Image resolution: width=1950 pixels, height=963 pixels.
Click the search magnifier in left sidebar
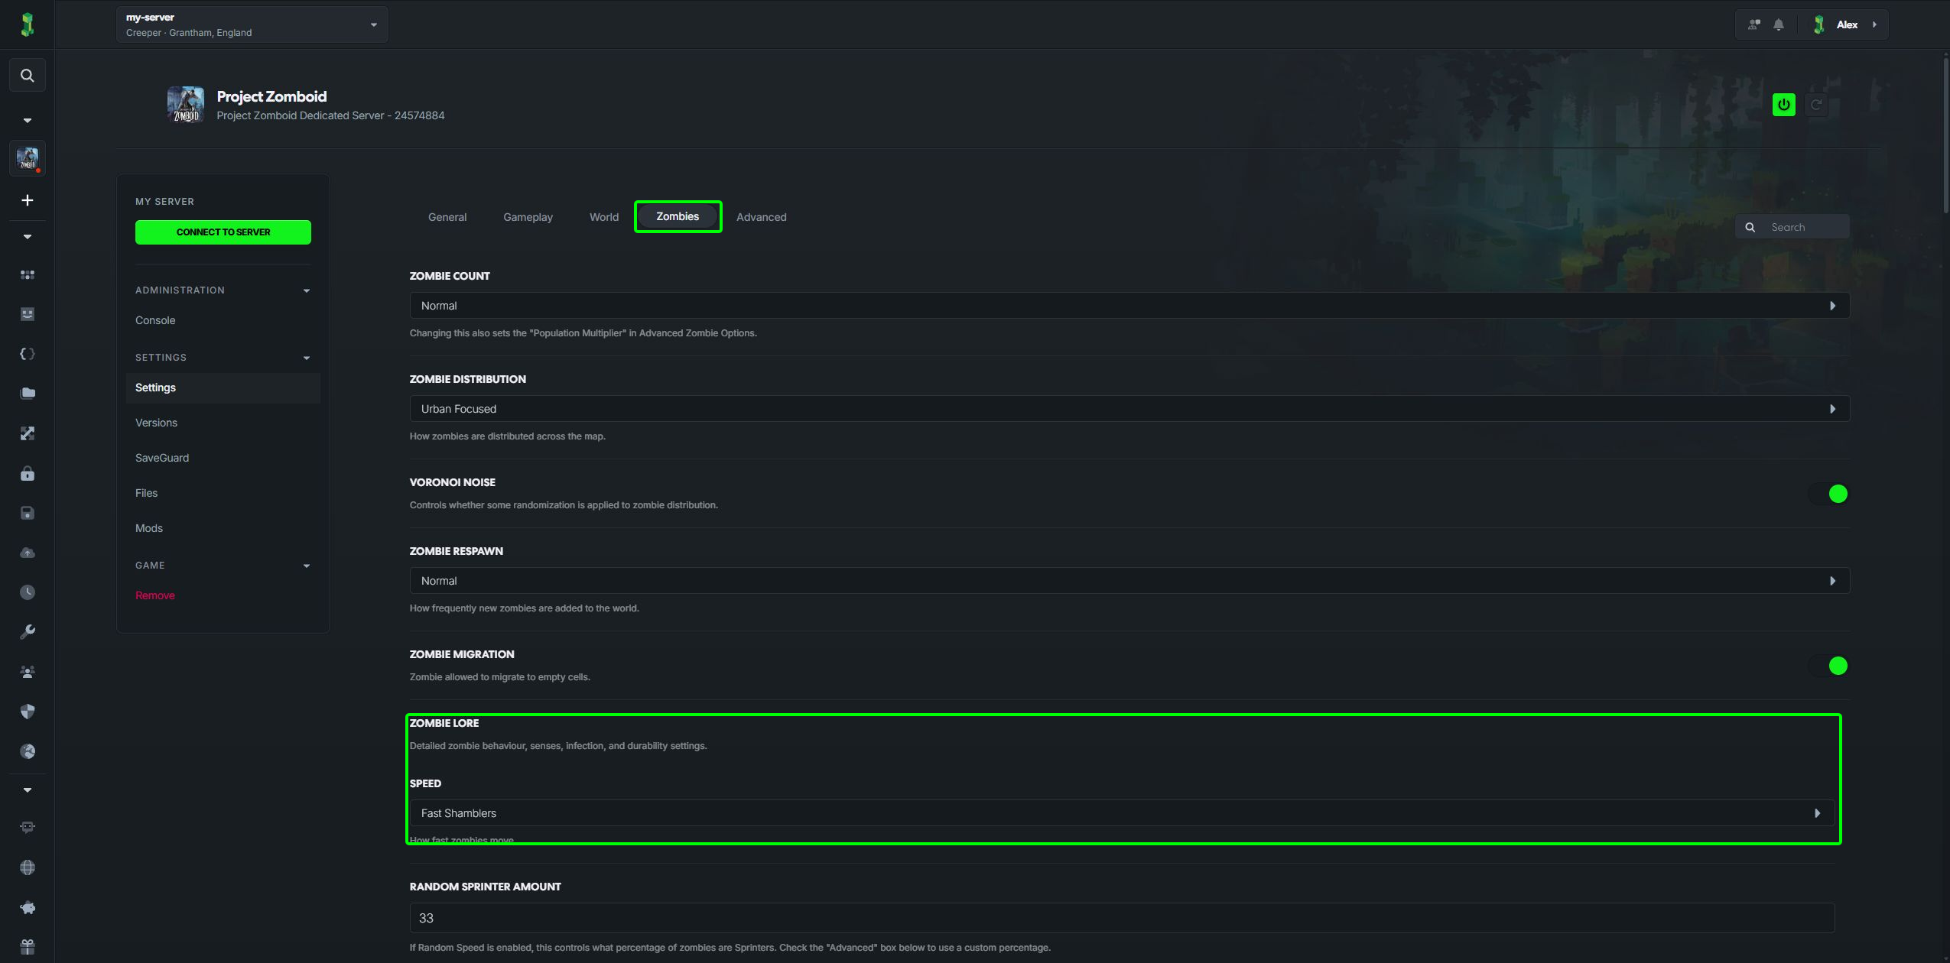[27, 76]
